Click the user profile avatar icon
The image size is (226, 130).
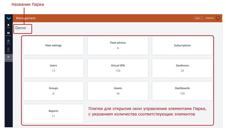coord(218,18)
